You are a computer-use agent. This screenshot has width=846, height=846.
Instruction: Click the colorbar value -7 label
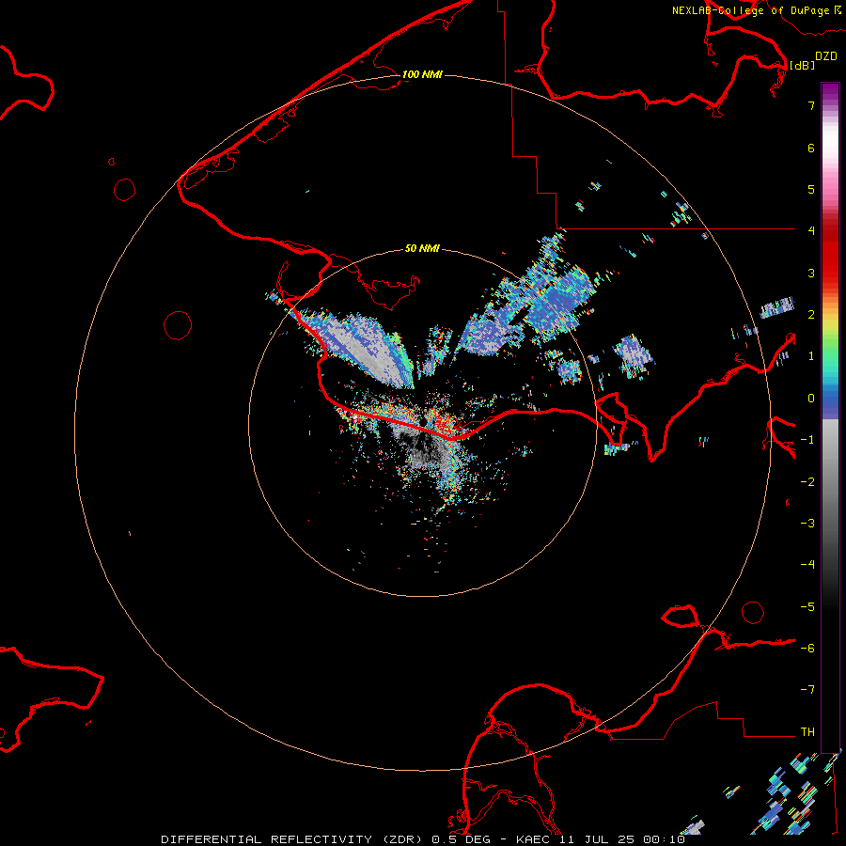pyautogui.click(x=807, y=690)
